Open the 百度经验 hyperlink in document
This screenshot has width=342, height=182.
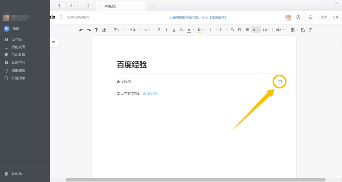click(150, 93)
